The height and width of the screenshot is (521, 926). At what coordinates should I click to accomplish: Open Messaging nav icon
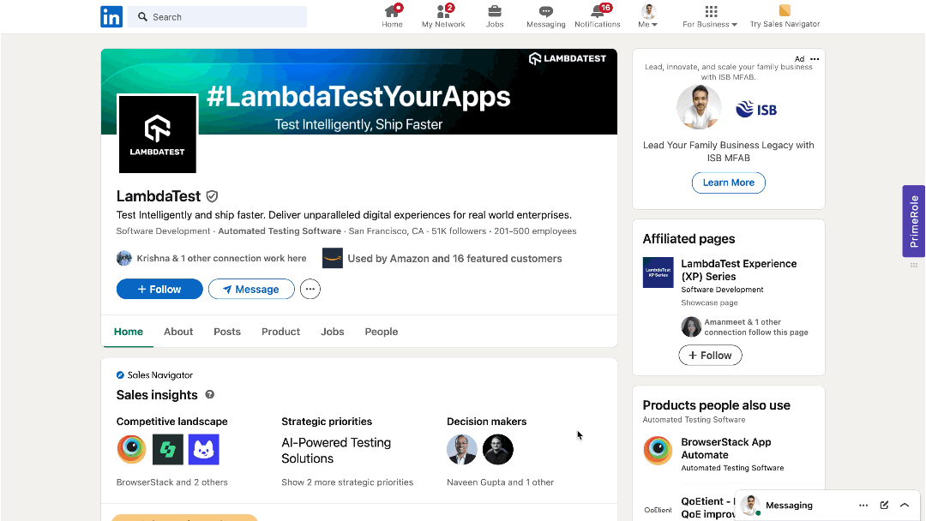545,16
